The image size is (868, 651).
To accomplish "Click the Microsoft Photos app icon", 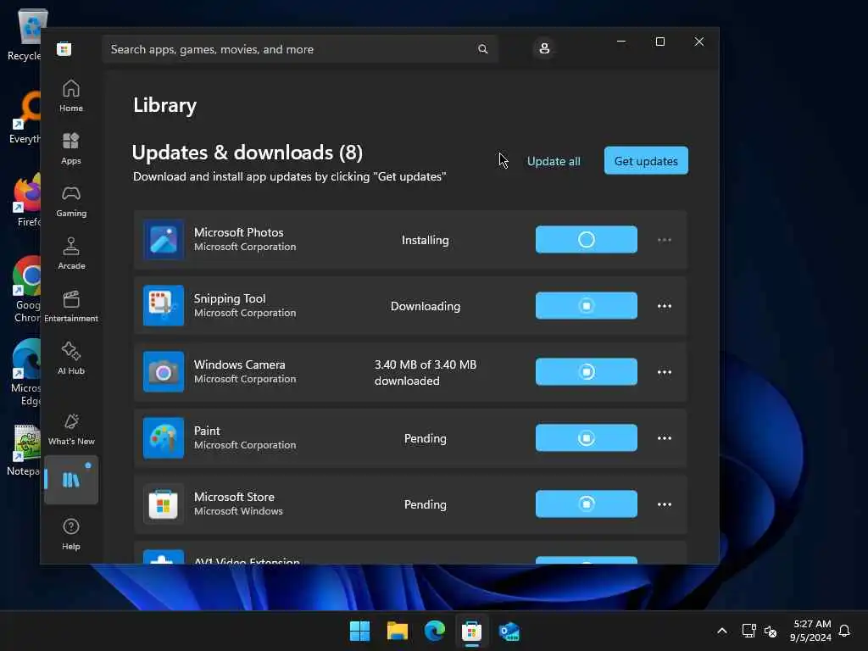I will click(164, 240).
